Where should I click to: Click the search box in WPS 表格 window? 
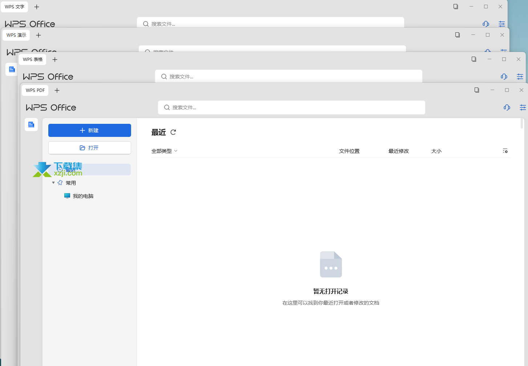point(289,77)
